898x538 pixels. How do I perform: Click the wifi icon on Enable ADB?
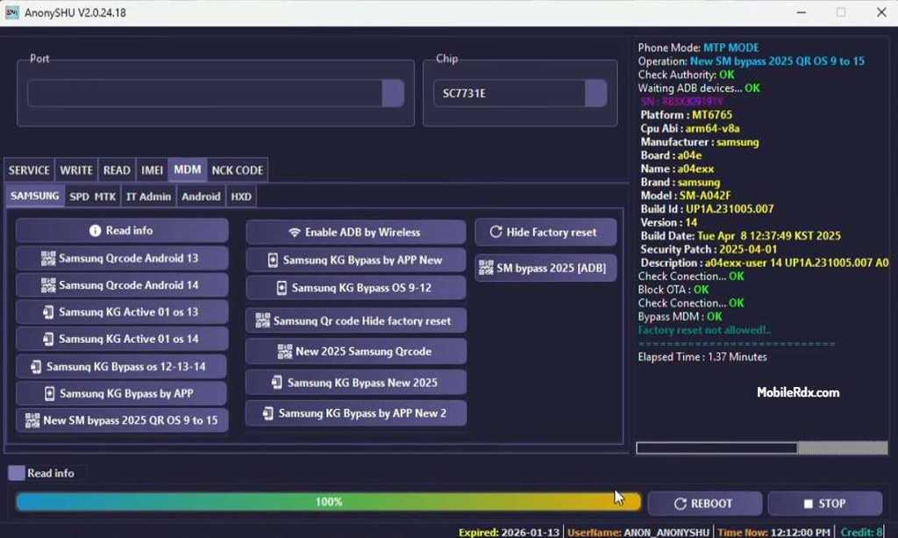point(295,232)
